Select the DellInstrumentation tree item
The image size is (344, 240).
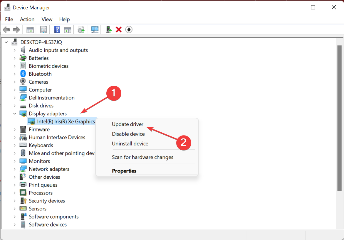pos(52,98)
